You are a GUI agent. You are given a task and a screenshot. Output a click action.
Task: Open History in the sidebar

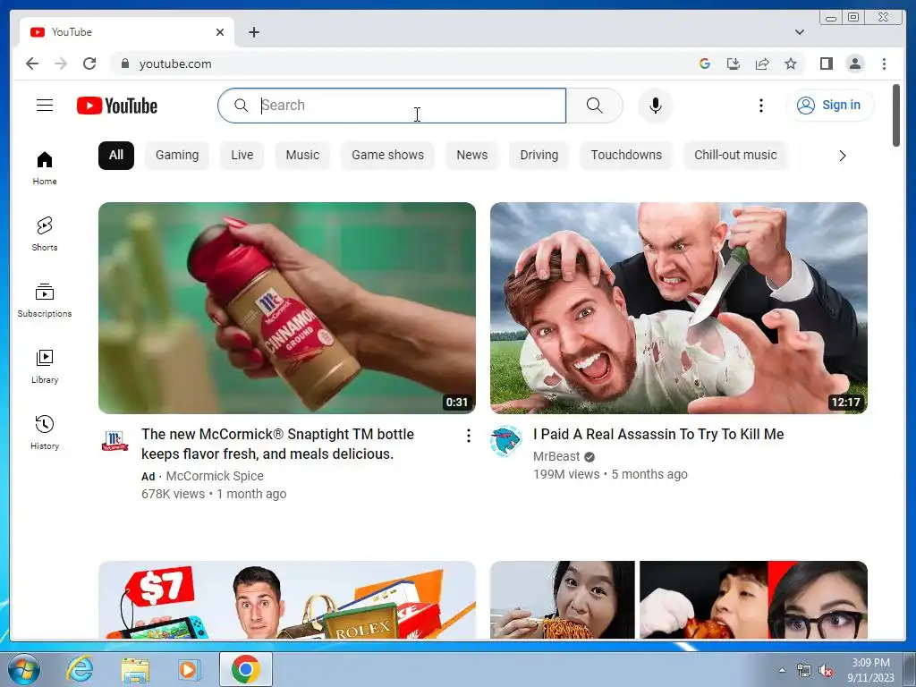(45, 432)
